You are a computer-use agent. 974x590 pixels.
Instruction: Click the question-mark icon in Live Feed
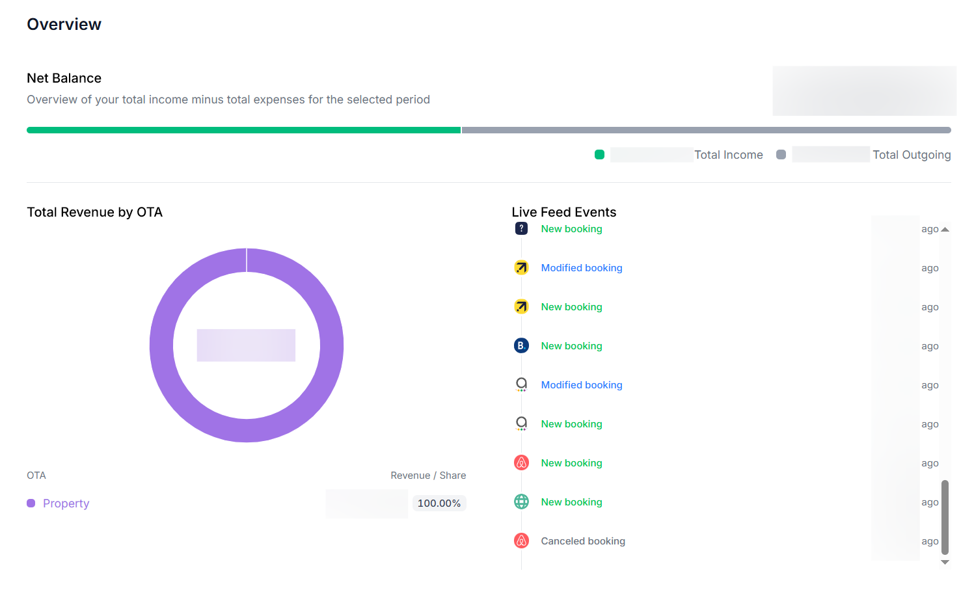[521, 228]
